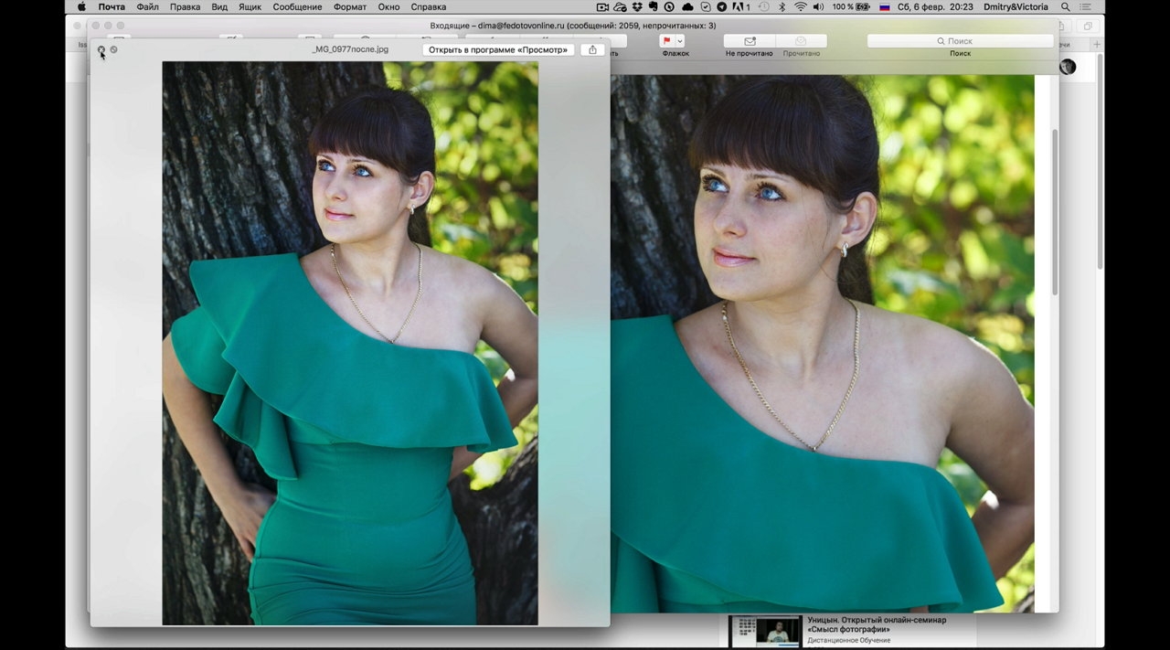
Task: Click the round clock menu bar icon
Action: (669, 6)
